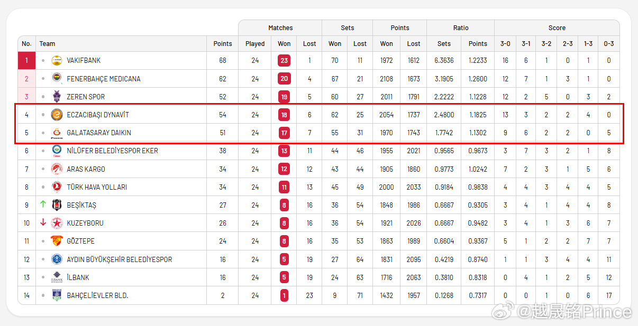Click the Beşiktaş team crest
The height and width of the screenshot is (326, 638).
tap(57, 205)
